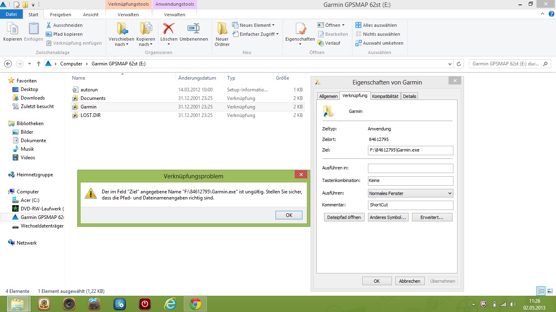Viewport: 556px width, 312px height.
Task: Open Google Chrome from taskbar
Action: pos(195,304)
